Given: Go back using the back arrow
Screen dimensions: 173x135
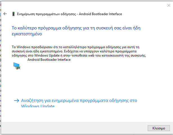Looking at the screenshot, I should (x=5, y=14).
